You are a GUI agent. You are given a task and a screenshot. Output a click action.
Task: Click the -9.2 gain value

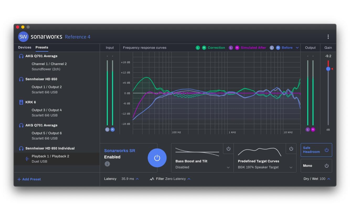pyautogui.click(x=328, y=56)
